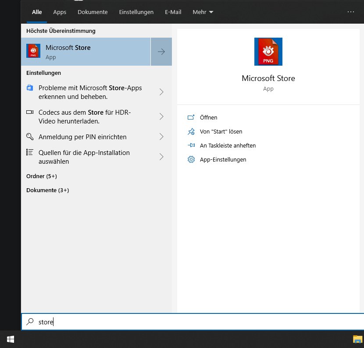
Task: Switch to the Apps filter tab
Action: pyautogui.click(x=60, y=12)
